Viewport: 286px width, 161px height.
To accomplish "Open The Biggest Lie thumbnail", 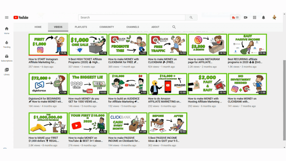I will tap(88, 84).
